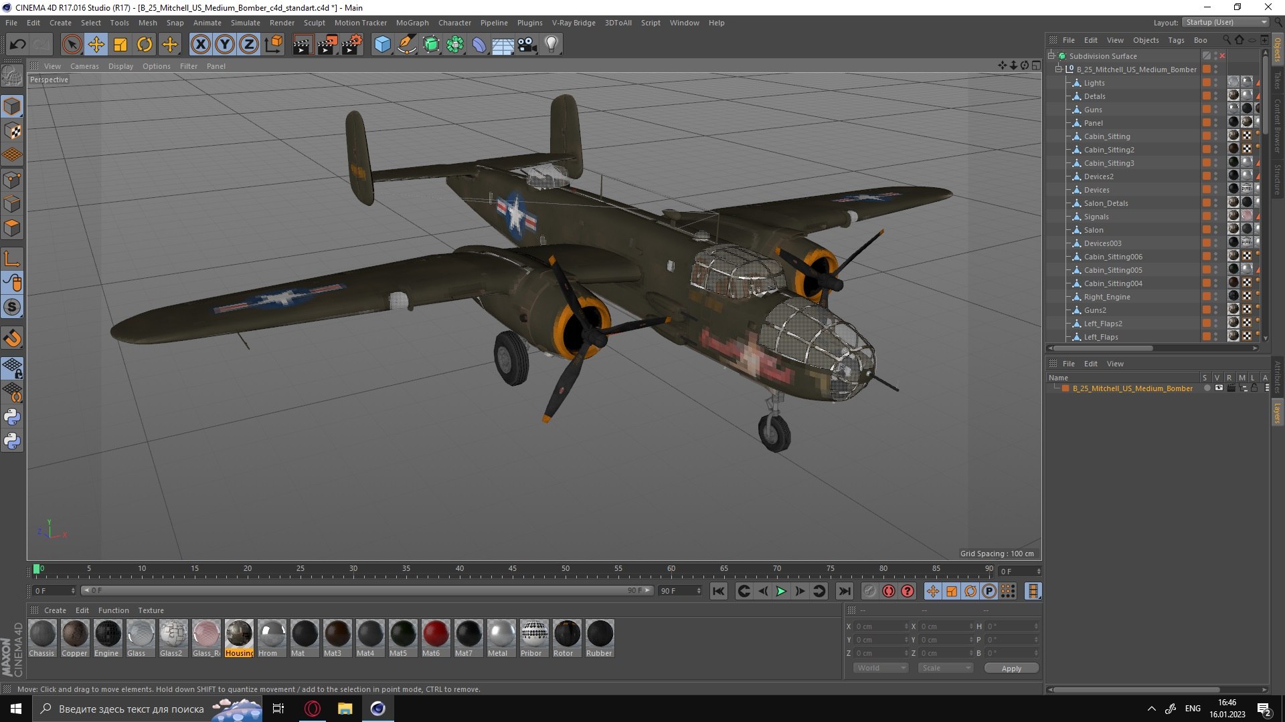Toggle Autokeying red button
Viewport: 1285px width, 722px height.
click(x=888, y=591)
